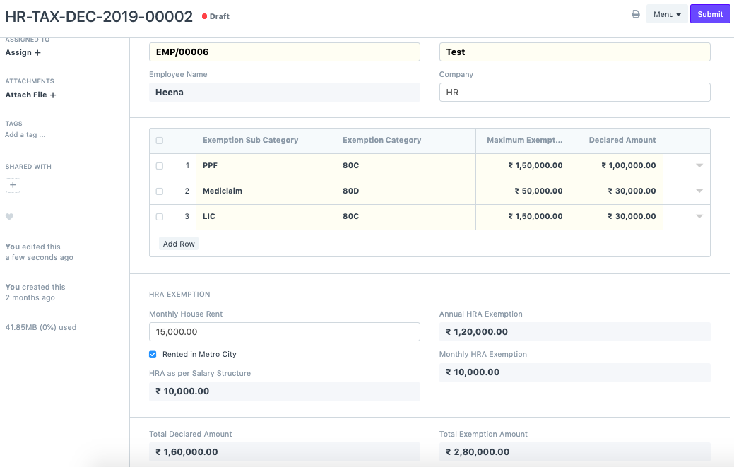This screenshot has width=734, height=467.
Task: Click the print icon
Action: pyautogui.click(x=635, y=14)
